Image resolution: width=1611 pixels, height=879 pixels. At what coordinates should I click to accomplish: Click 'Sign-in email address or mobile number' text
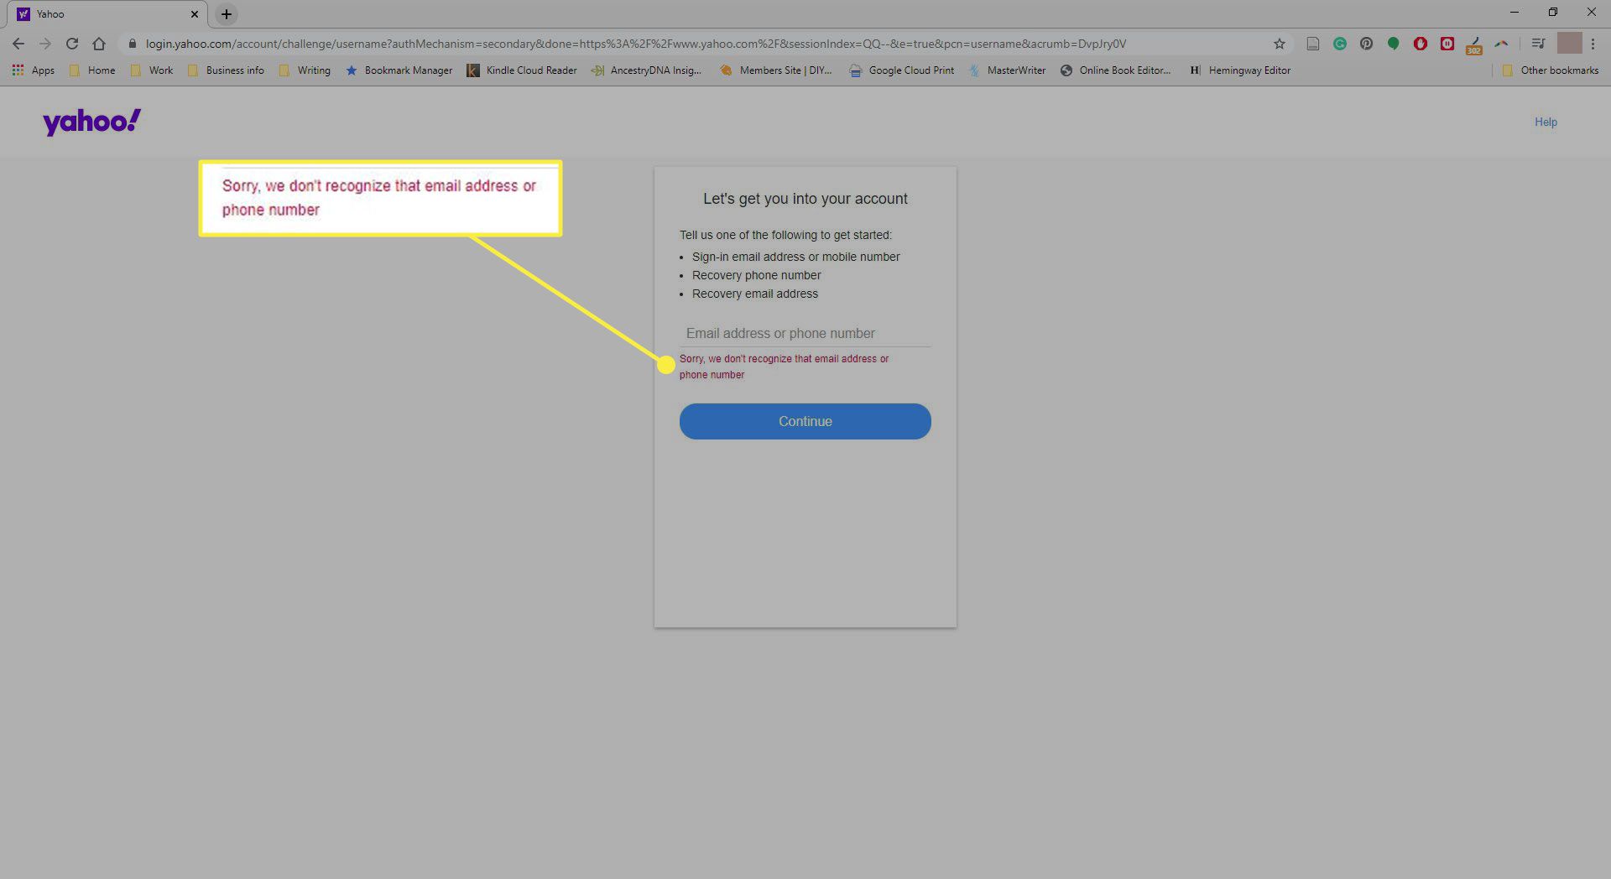click(x=795, y=257)
